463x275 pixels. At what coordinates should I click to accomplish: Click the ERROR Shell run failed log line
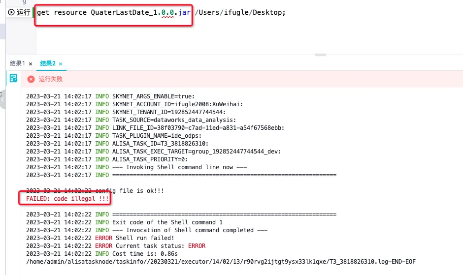click(x=100, y=238)
